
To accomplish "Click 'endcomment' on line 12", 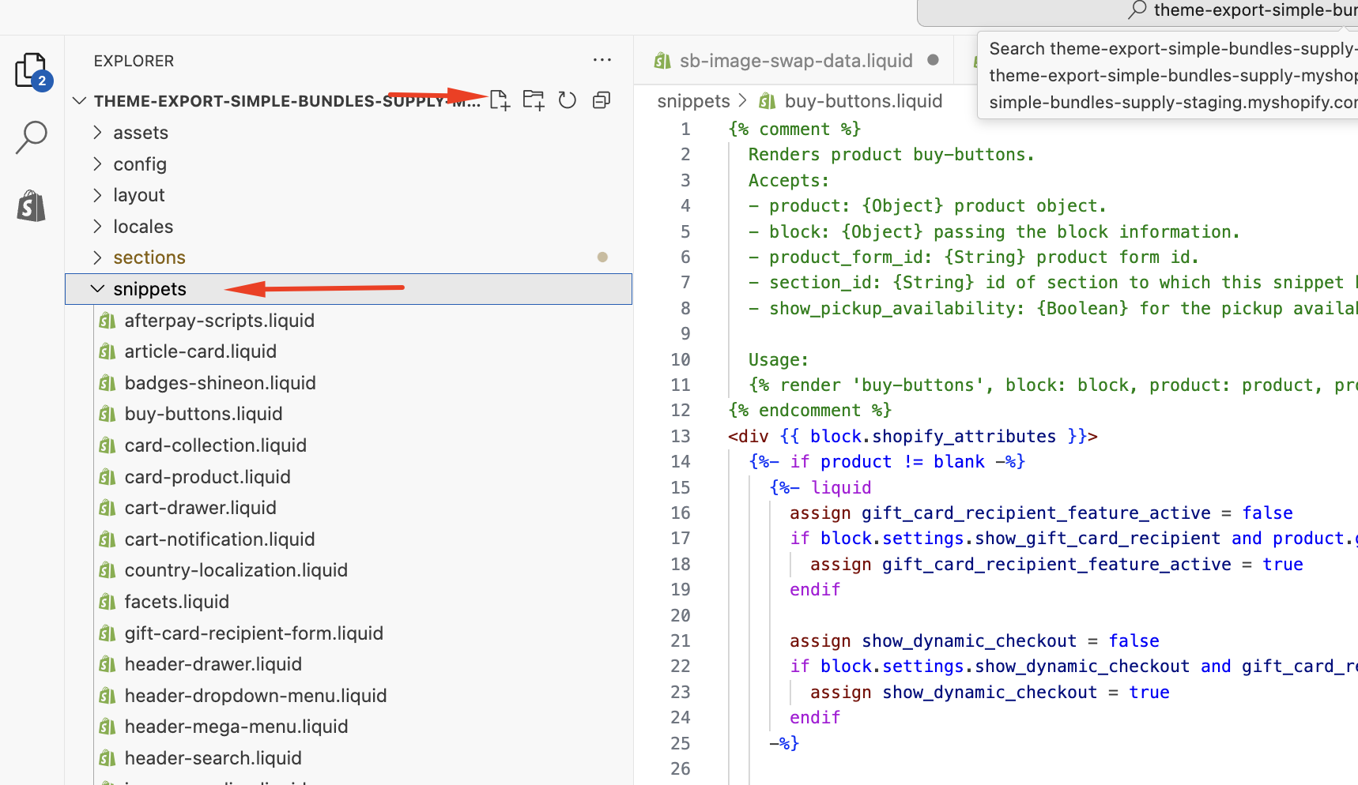I will point(809,411).
